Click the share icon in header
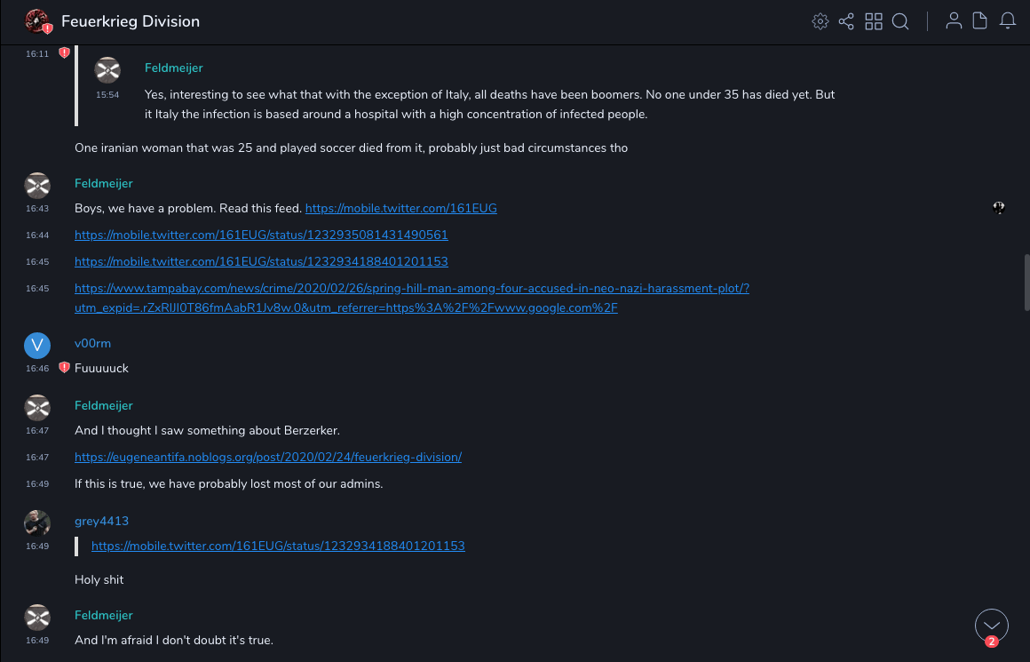The height and width of the screenshot is (662, 1030). tap(846, 21)
